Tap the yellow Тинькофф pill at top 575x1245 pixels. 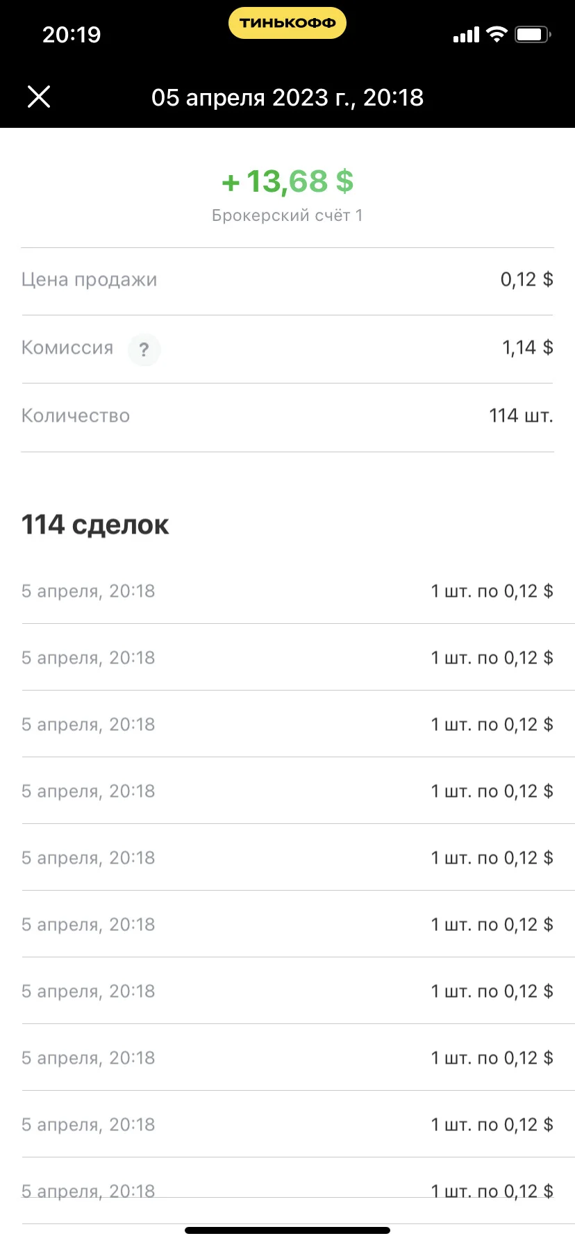[x=287, y=23]
